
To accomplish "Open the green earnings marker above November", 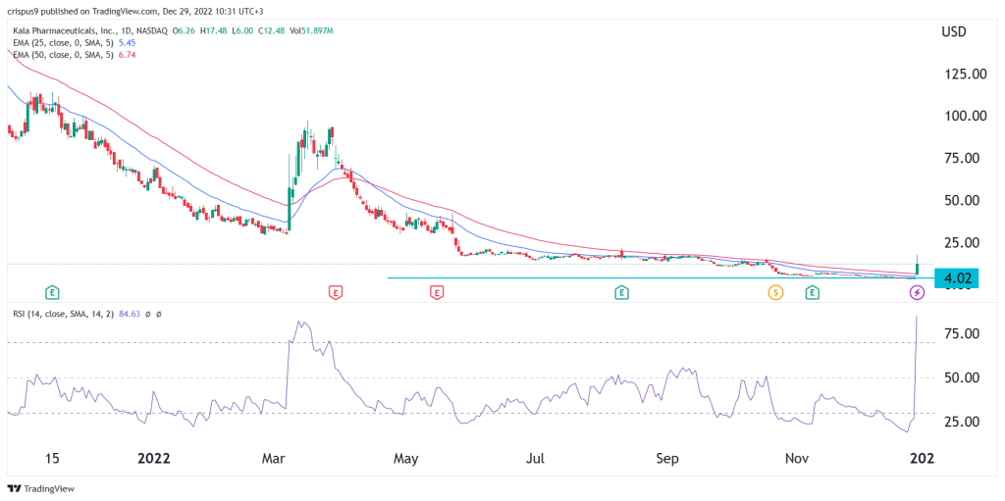I will click(x=813, y=292).
